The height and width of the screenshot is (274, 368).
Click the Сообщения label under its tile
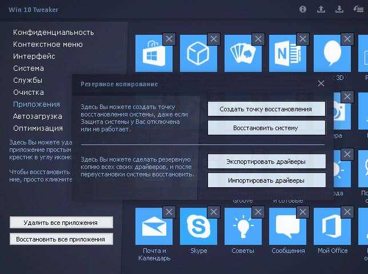tap(288, 251)
